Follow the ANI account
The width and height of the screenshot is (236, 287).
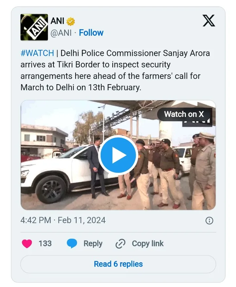tap(91, 33)
